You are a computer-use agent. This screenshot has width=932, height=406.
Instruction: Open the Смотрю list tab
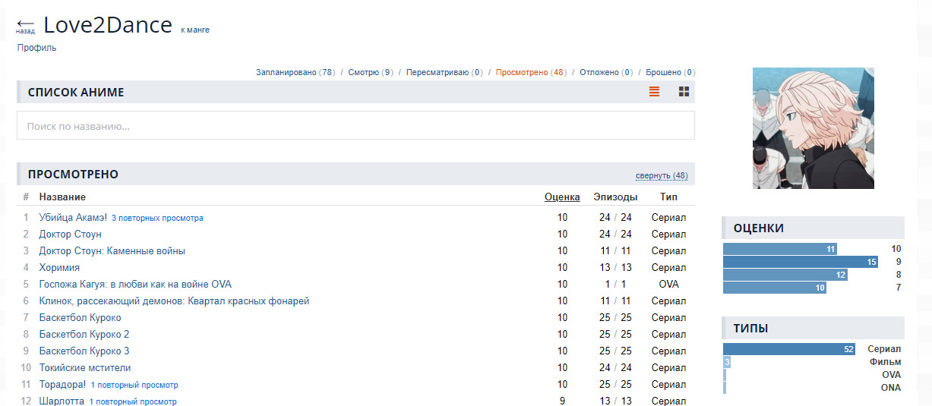pos(370,73)
